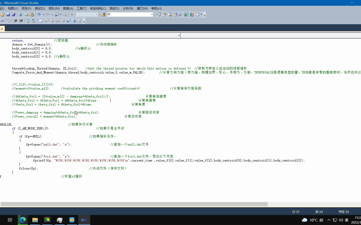Open the other-windows dropdown arrow in toolbar
This screenshot has width=361, height=225.
pos(201,14)
